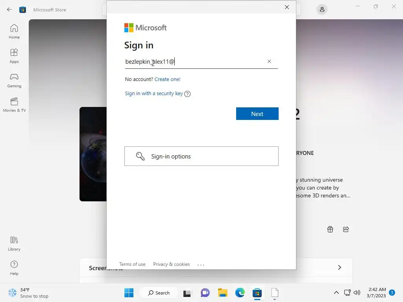
Task: Open the notification count badge
Action: point(392,293)
